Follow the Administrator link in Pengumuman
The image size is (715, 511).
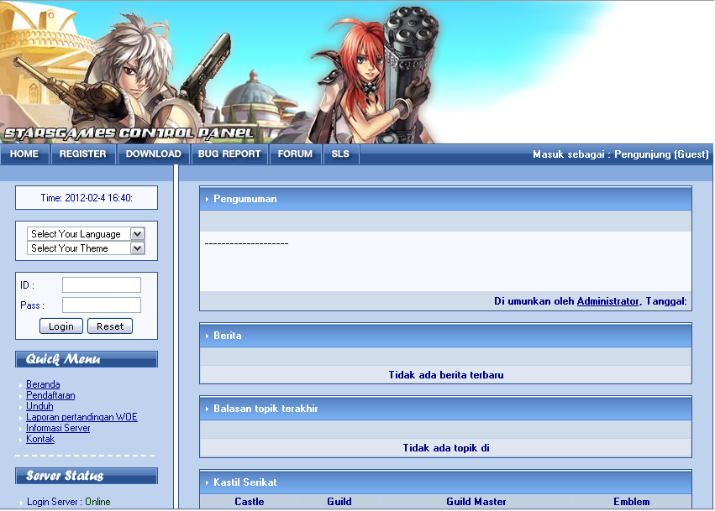click(x=607, y=301)
